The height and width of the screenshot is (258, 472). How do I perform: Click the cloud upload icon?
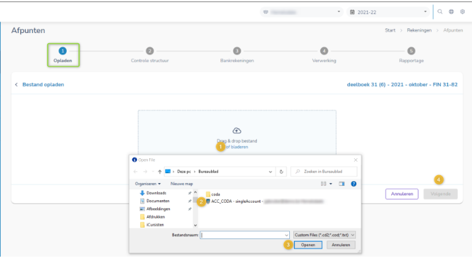237,131
